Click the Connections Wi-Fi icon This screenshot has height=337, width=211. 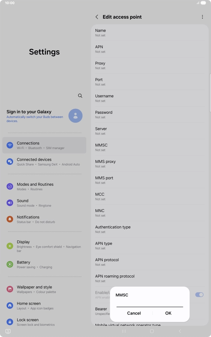pyautogui.click(x=10, y=145)
